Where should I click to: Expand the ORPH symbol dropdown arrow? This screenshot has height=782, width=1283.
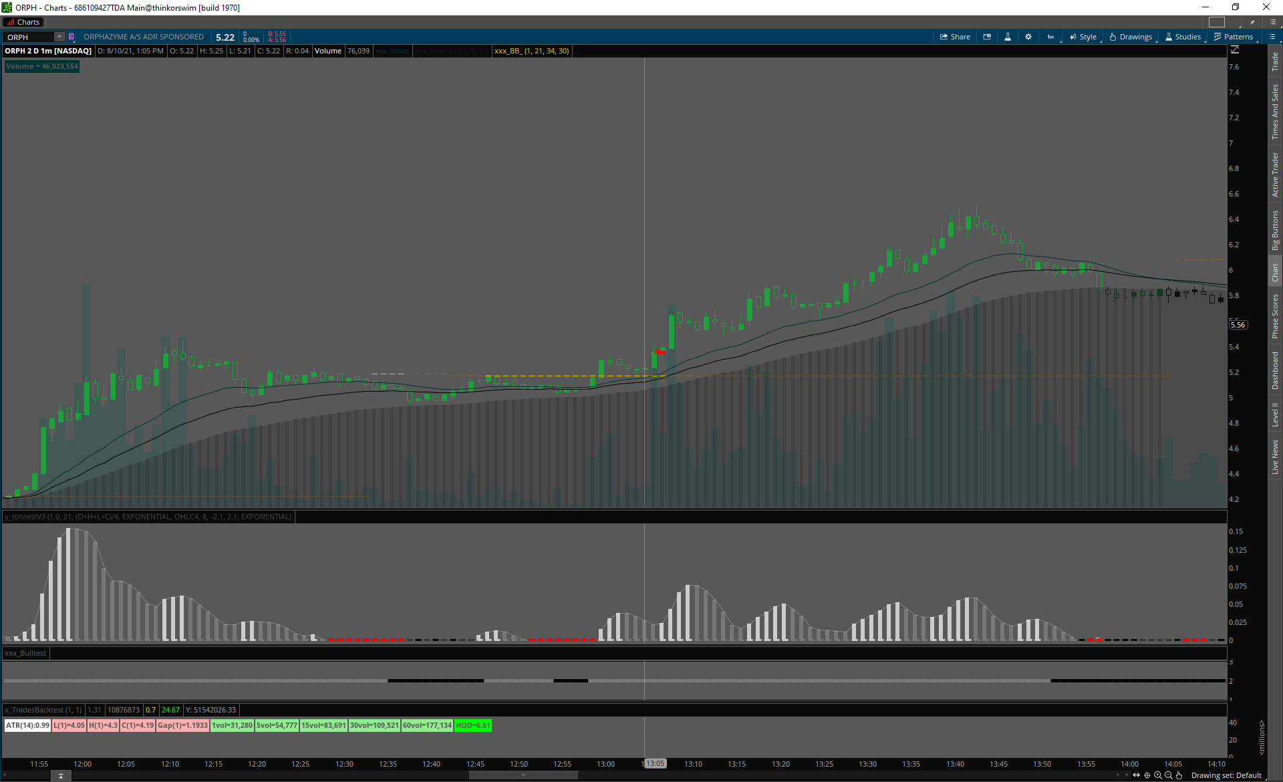coord(59,37)
